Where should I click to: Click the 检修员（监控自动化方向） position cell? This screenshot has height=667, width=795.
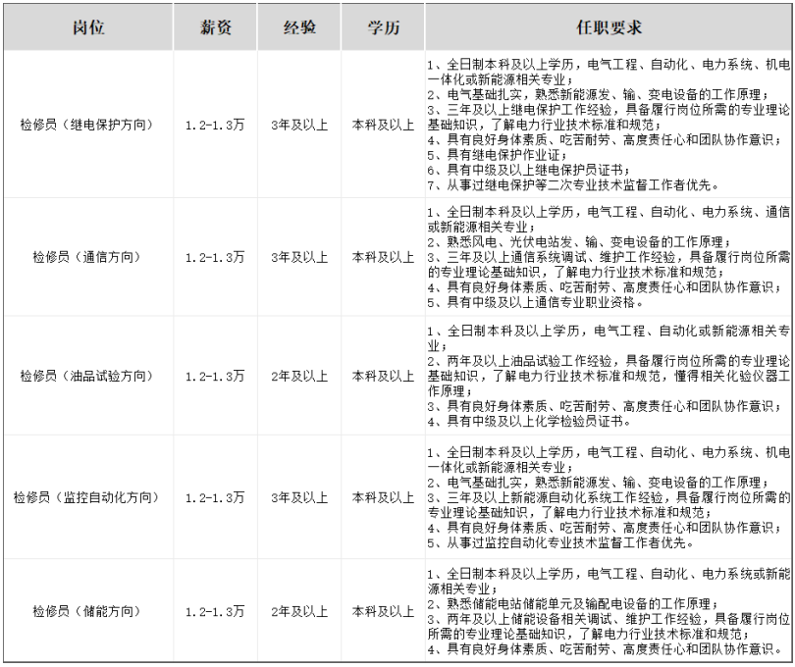86,497
